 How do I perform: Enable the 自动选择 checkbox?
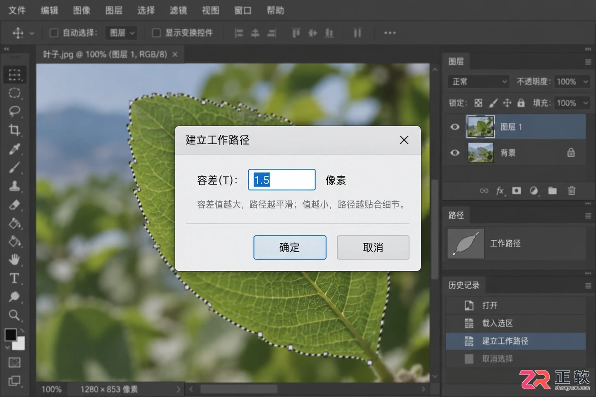tap(54, 33)
